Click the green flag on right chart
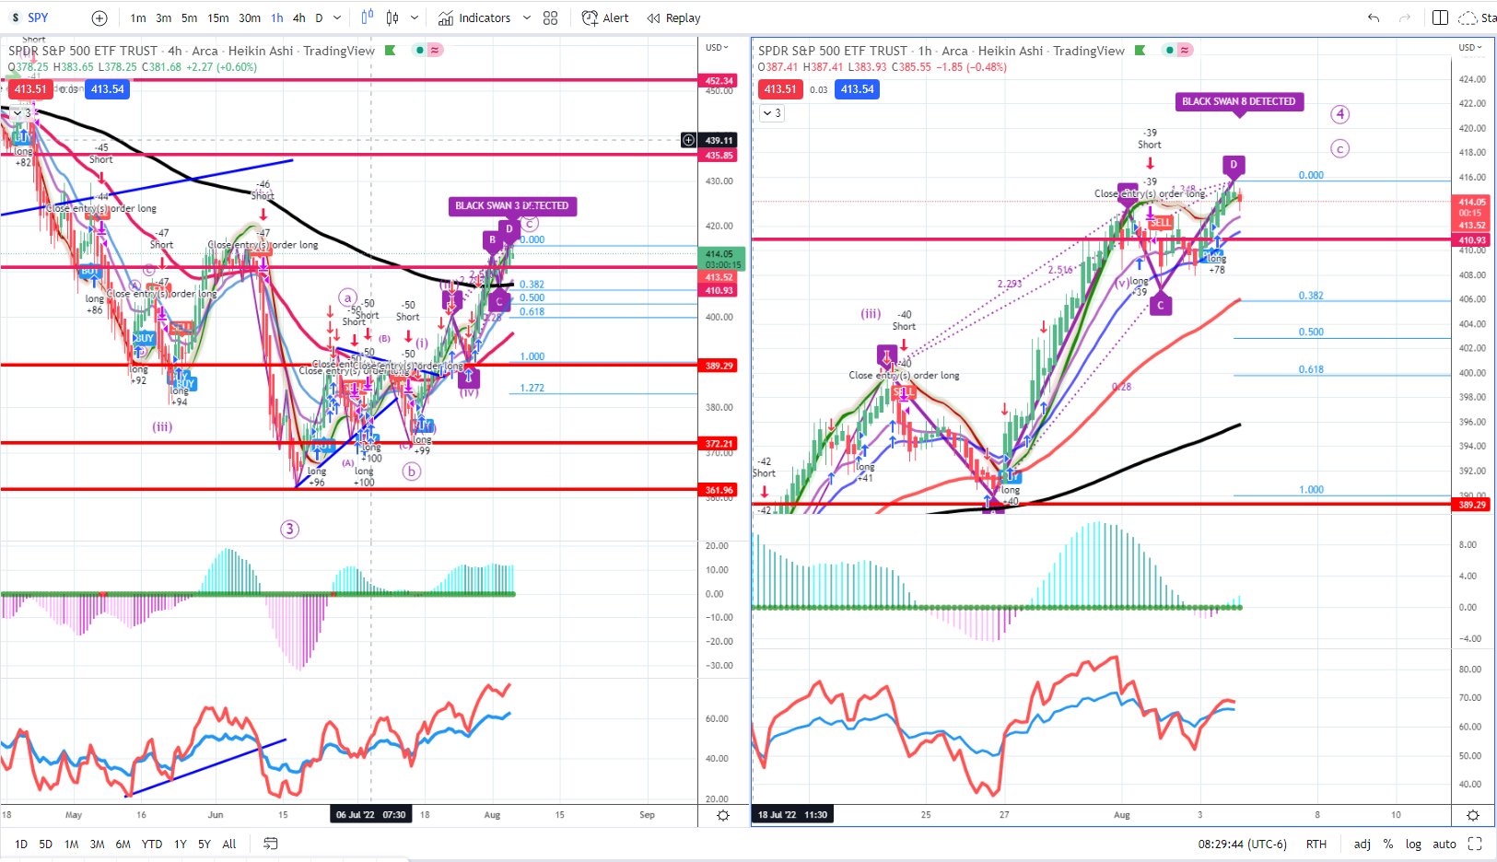Viewport: 1497px width, 862px height. click(x=1140, y=51)
